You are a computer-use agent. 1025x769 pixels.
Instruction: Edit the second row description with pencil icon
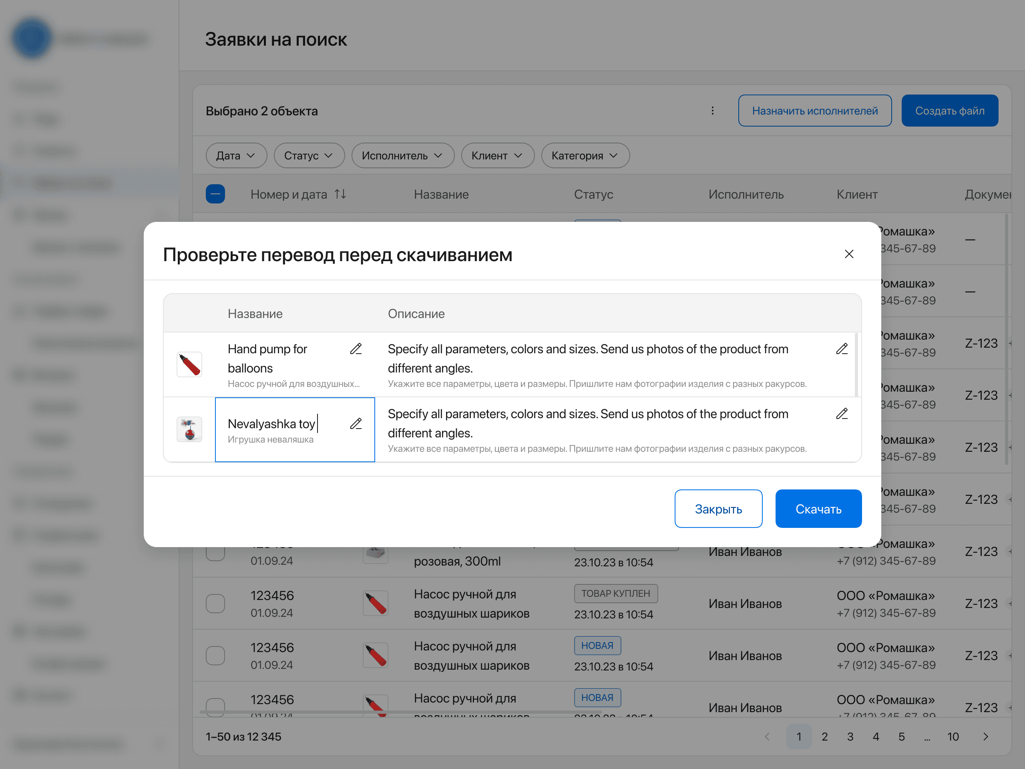842,414
